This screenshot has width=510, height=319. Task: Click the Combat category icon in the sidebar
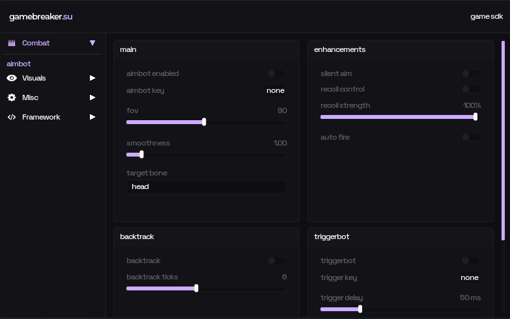coord(12,43)
